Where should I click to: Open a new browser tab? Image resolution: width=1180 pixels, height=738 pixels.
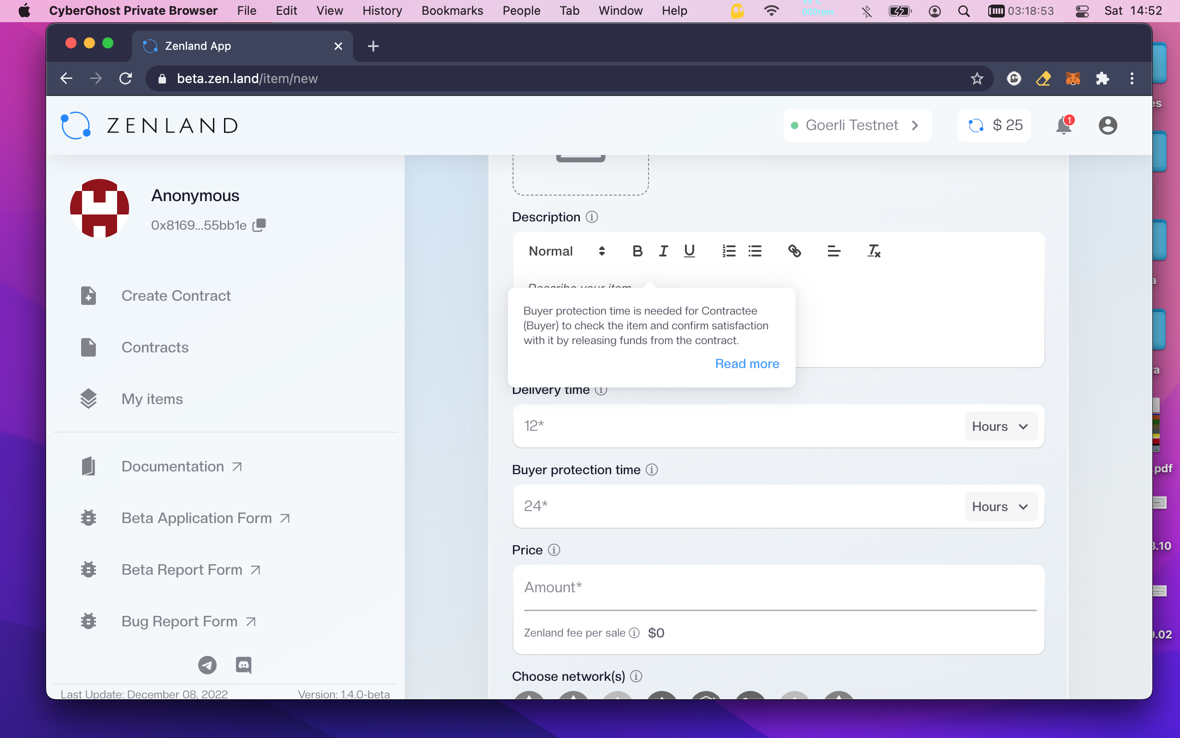[373, 46]
